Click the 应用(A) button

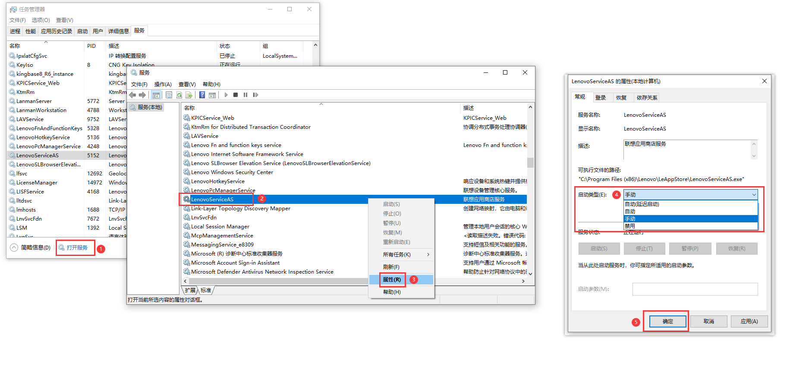click(x=749, y=321)
